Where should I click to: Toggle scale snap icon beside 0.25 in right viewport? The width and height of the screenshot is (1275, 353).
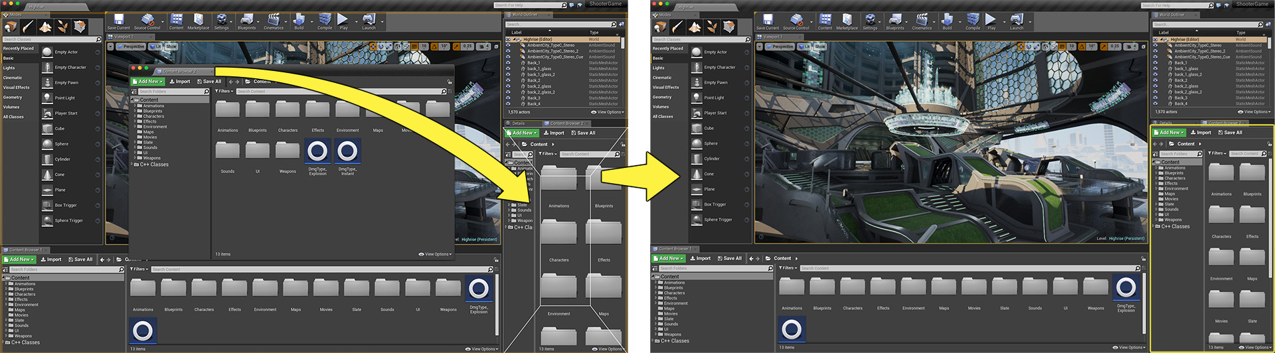coord(1105,46)
